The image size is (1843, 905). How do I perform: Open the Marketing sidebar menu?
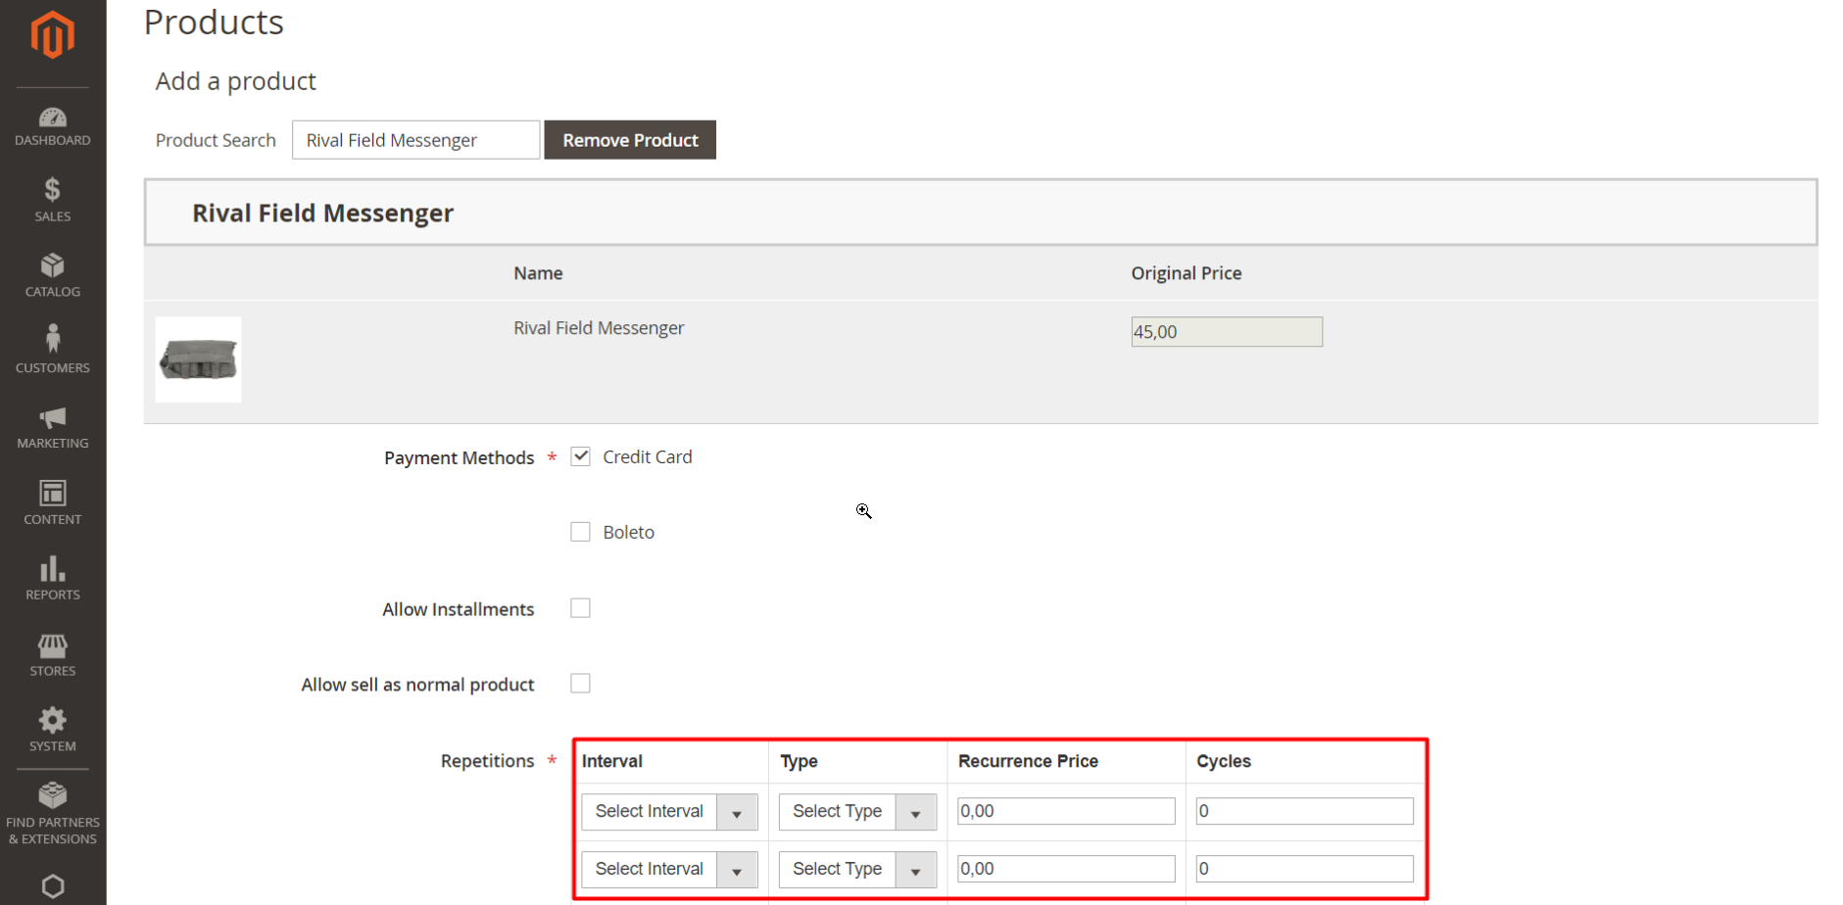(53, 428)
